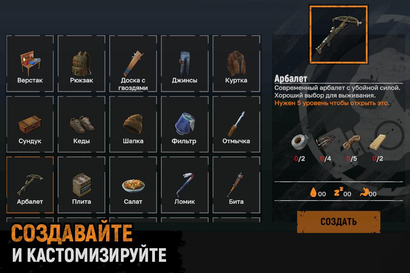Pick the Ломик crowbar recipe
The width and height of the screenshot is (410, 273).
click(185, 185)
